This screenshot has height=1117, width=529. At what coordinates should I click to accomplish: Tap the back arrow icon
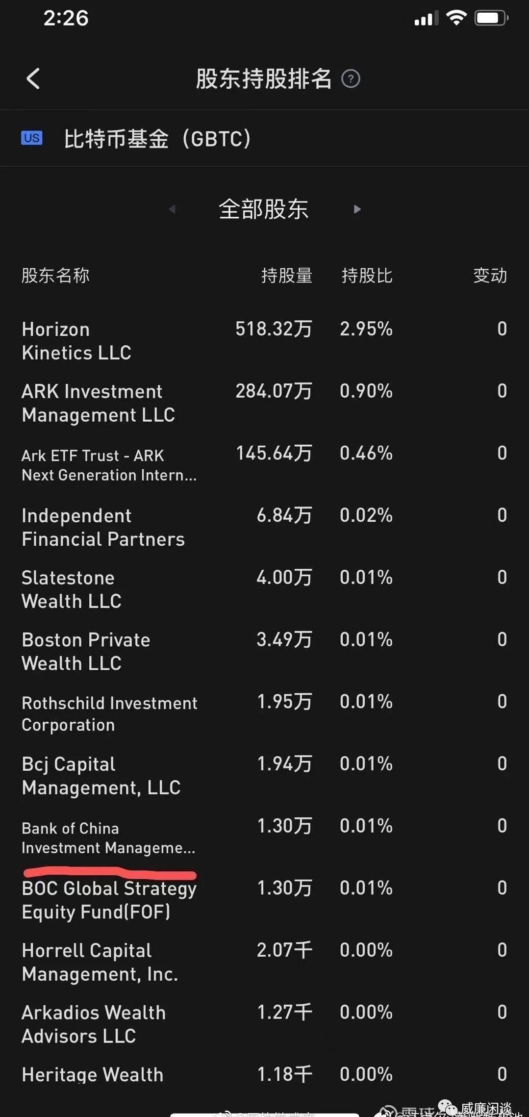pyautogui.click(x=33, y=78)
